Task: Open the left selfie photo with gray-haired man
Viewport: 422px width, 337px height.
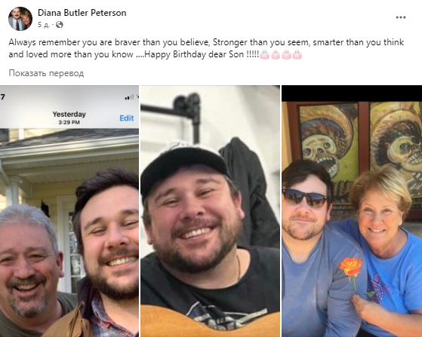Action: click(69, 211)
